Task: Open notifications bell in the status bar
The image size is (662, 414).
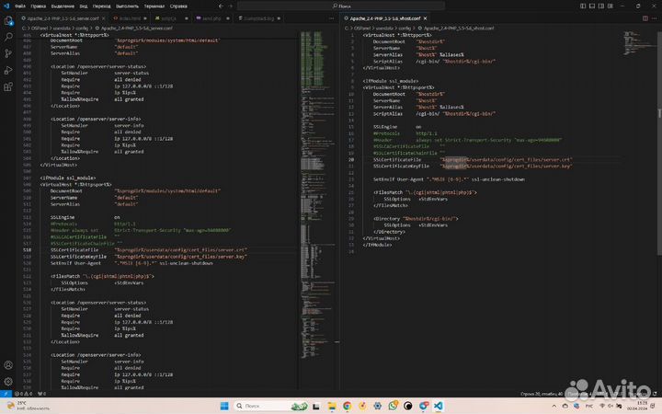Action: pyautogui.click(x=655, y=395)
